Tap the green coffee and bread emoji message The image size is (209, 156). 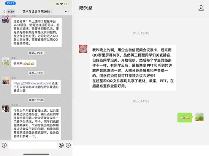click(x=185, y=117)
